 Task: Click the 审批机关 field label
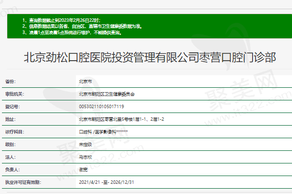coord(15,94)
